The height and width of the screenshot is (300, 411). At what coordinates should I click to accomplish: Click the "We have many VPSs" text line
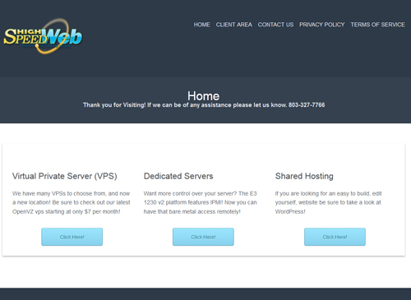71,193
